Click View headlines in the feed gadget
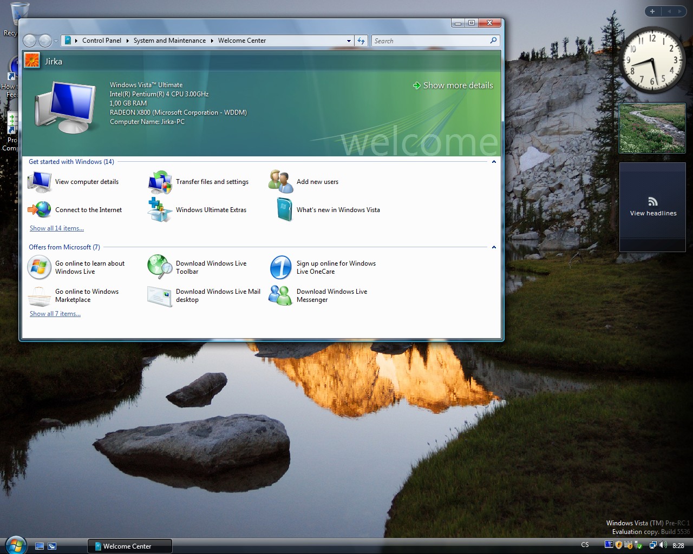 tap(653, 213)
